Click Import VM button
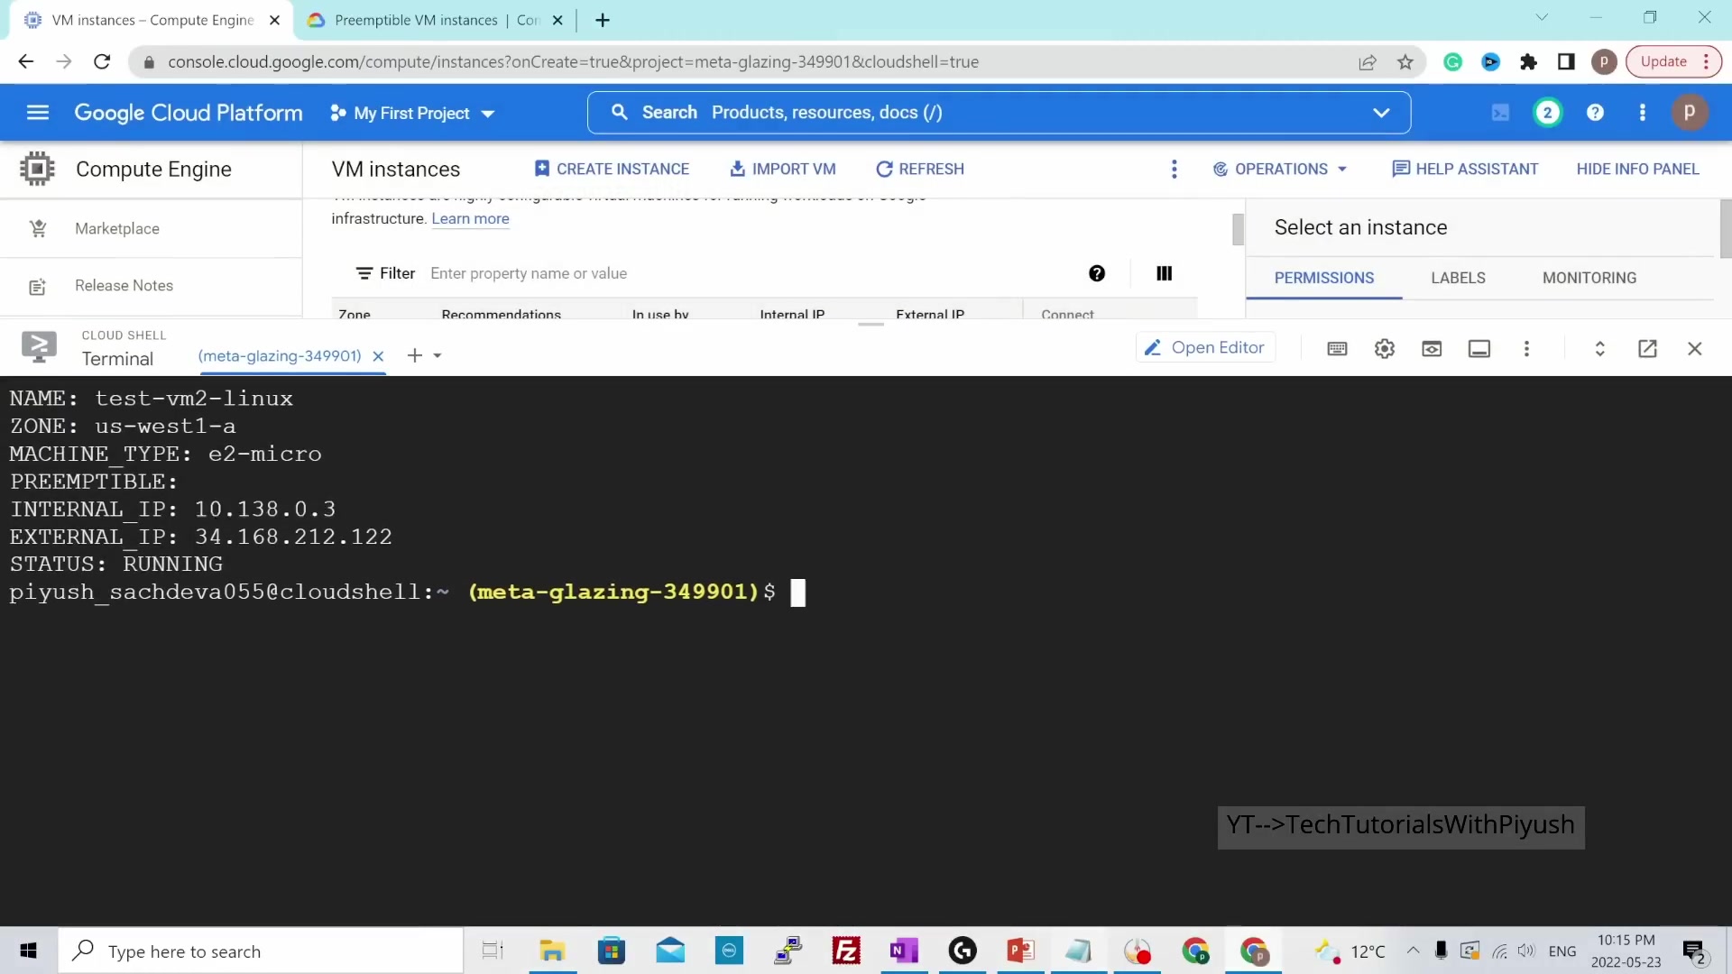This screenshot has height=974, width=1732. point(783,170)
